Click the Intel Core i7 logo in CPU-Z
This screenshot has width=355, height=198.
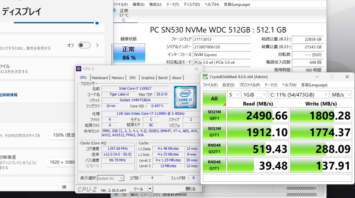point(185,97)
